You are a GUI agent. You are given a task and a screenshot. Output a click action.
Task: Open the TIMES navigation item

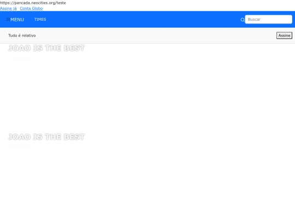coord(40,19)
